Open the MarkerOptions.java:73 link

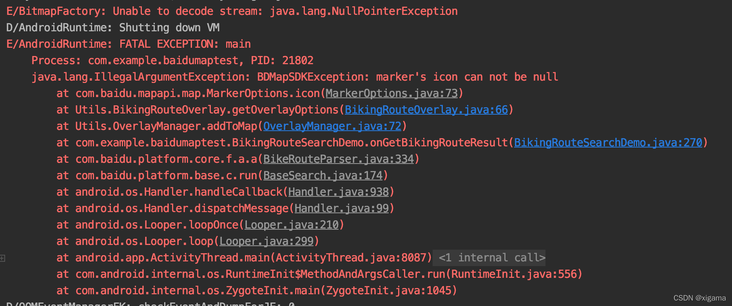click(x=391, y=93)
